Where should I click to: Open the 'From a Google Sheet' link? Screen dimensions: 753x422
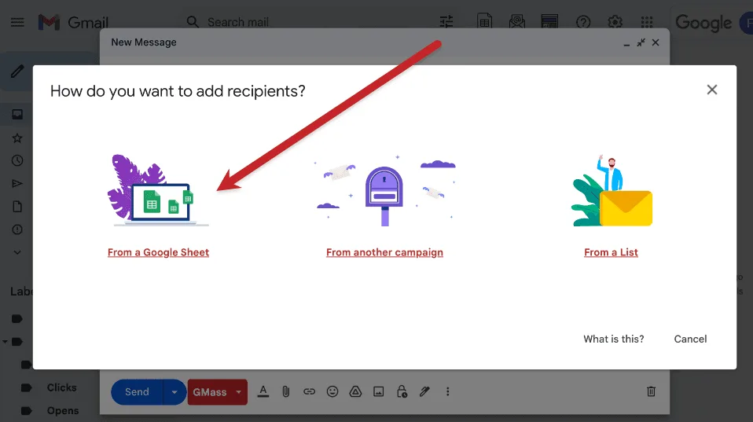158,252
